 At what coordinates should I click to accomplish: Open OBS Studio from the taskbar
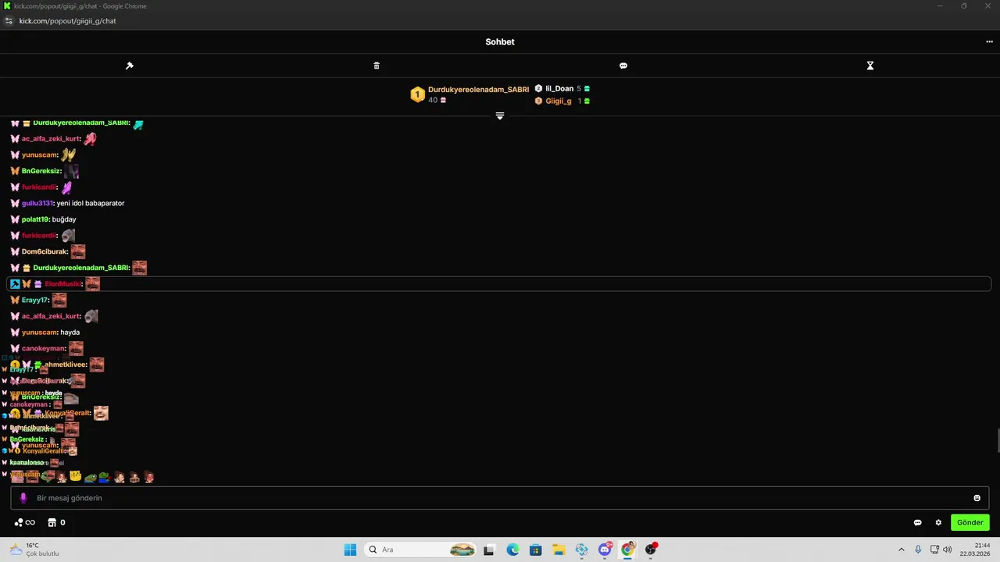click(x=651, y=550)
